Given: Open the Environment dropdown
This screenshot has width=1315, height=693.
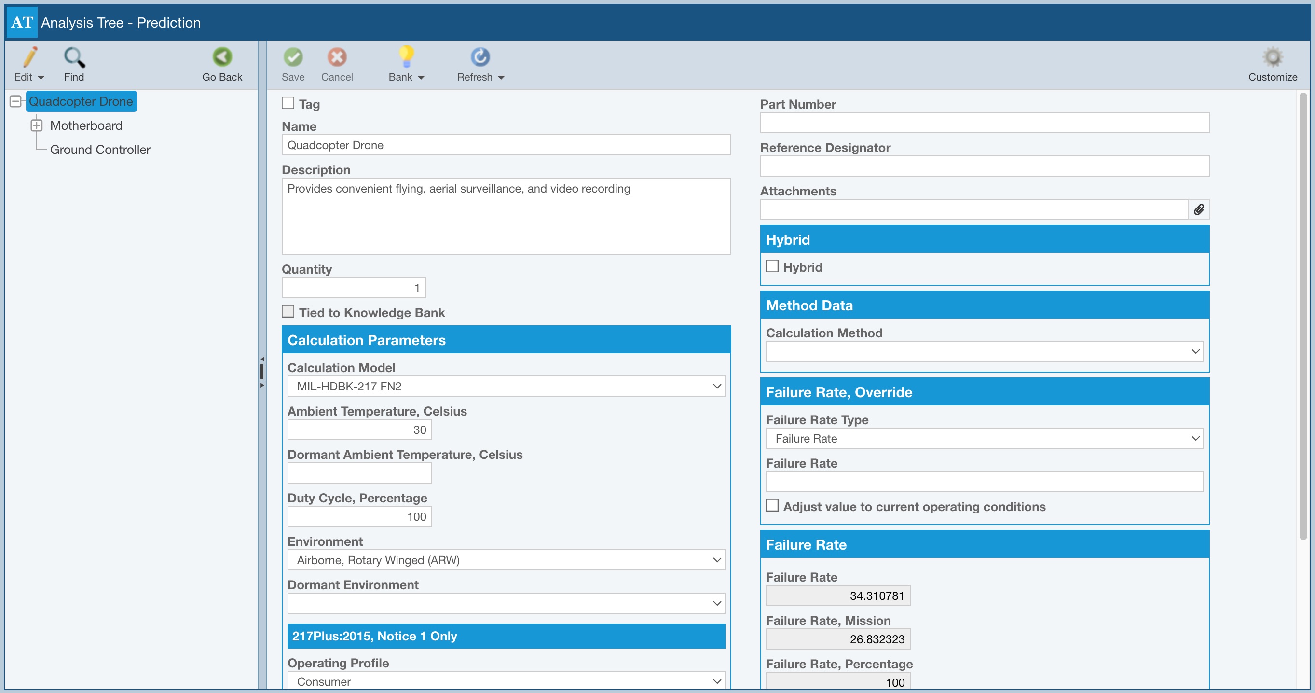Looking at the screenshot, I should point(506,560).
